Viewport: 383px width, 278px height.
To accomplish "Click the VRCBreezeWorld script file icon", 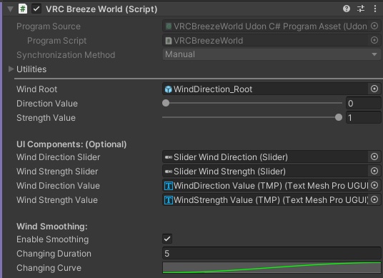I will tap(169, 41).
